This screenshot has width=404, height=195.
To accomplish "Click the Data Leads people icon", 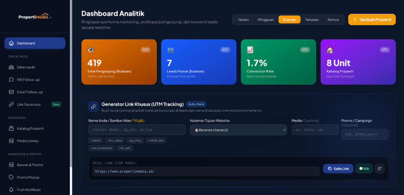I will pos(11,67).
